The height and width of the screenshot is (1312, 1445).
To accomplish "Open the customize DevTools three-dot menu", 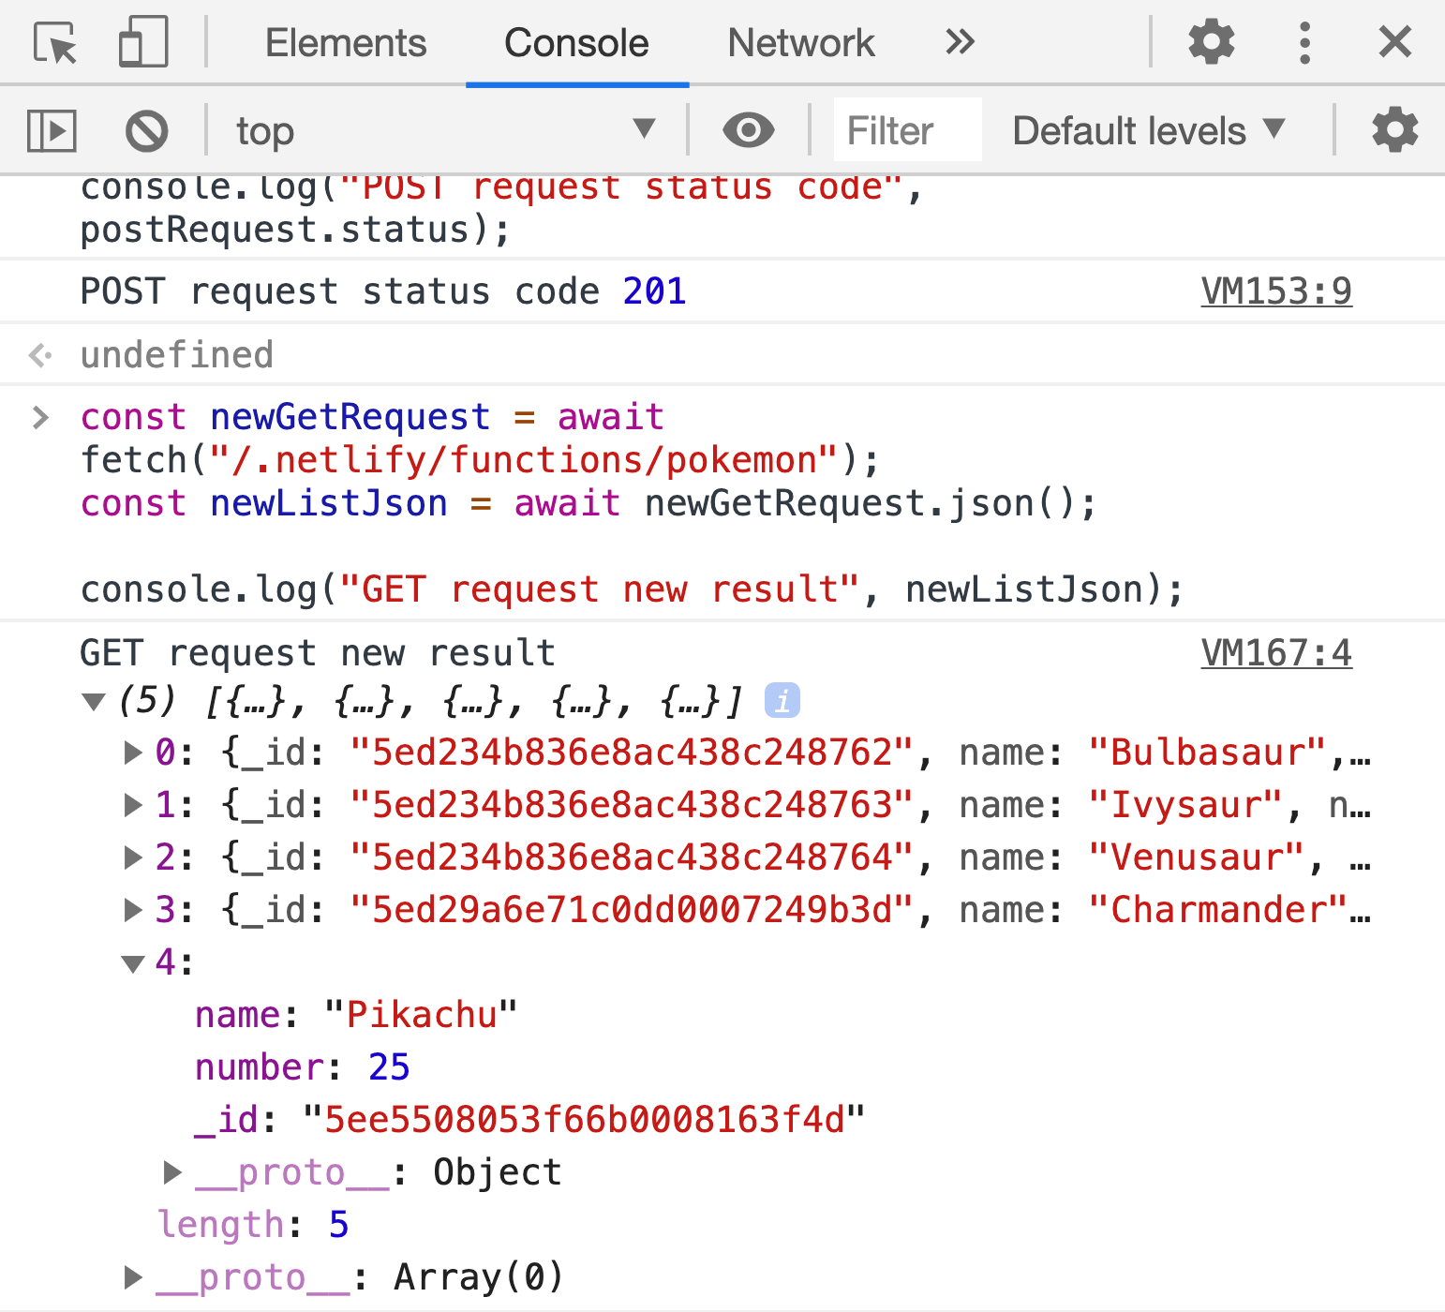I will [1304, 41].
